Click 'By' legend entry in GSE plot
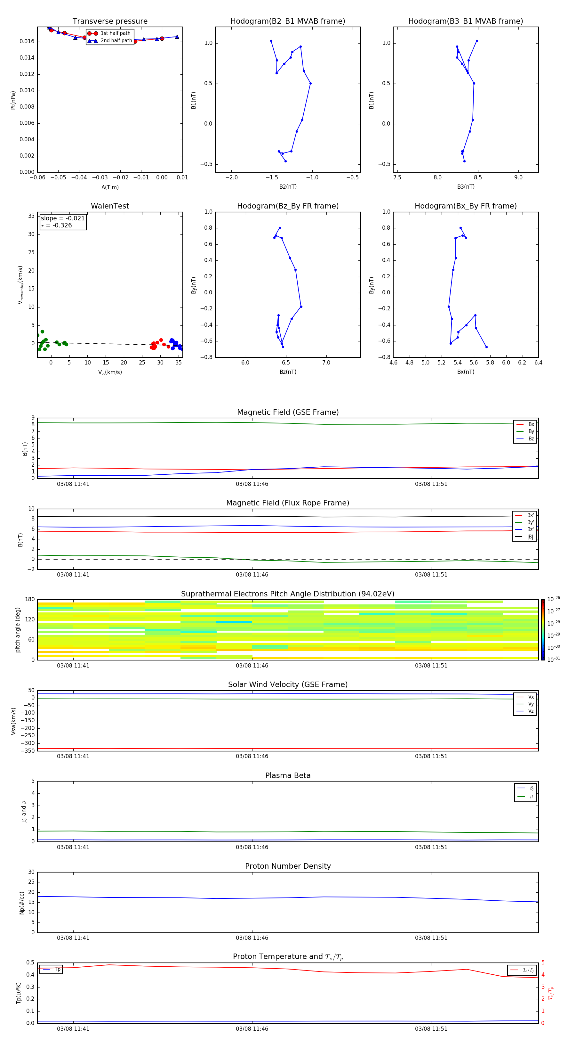This screenshot has width=576, height=1057. click(x=525, y=431)
